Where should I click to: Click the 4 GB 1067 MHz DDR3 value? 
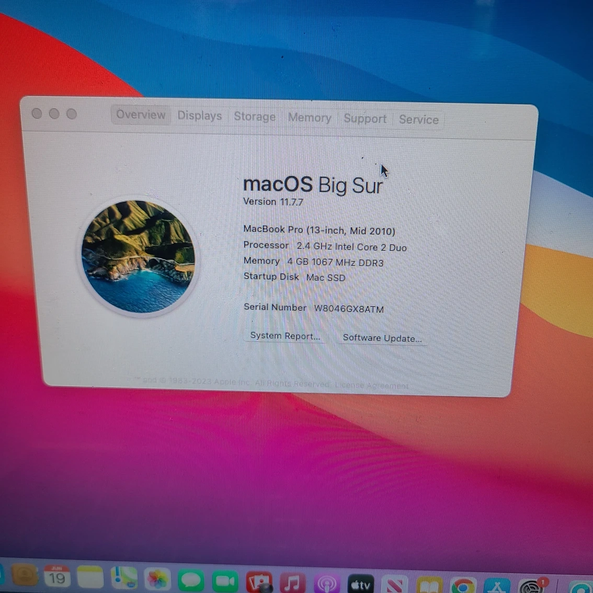(x=335, y=262)
